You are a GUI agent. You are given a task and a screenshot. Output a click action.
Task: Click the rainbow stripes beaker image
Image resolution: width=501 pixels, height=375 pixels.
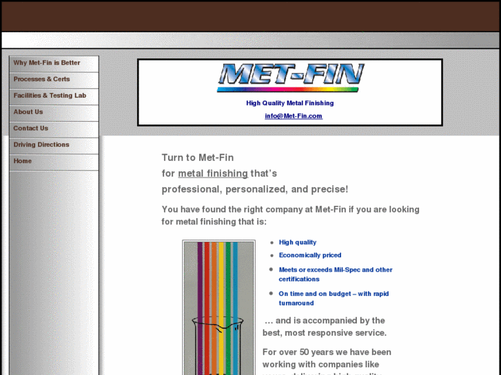pyautogui.click(x=219, y=308)
